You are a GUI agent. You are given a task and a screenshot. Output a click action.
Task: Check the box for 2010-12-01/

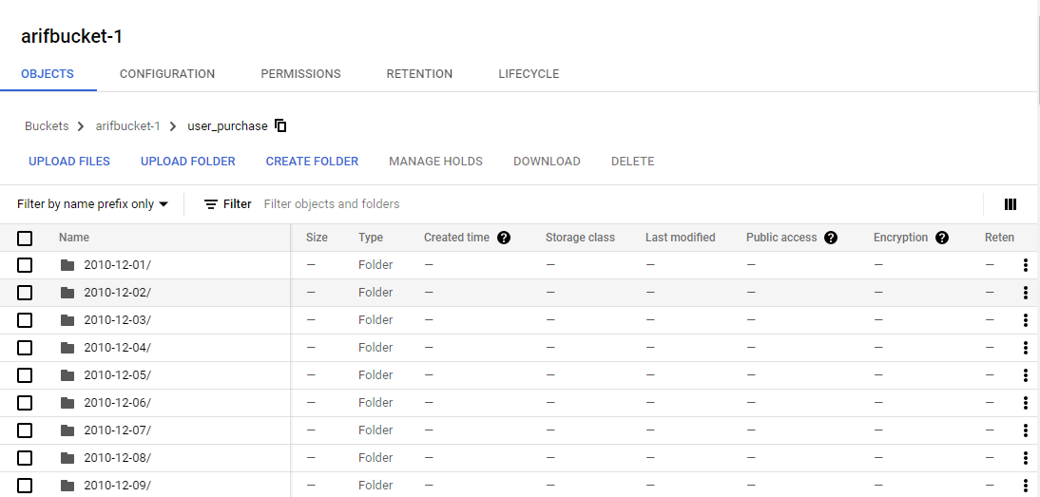point(25,265)
